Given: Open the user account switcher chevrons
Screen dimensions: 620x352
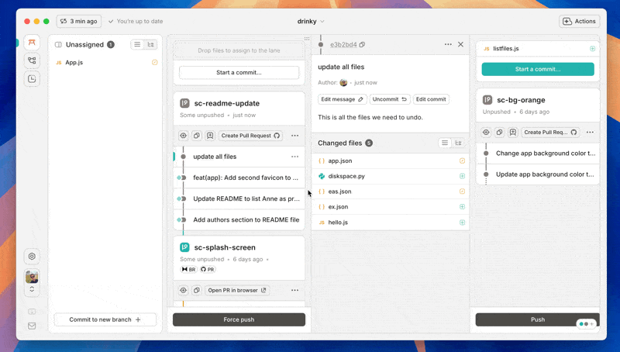Looking at the screenshot, I should [32, 289].
